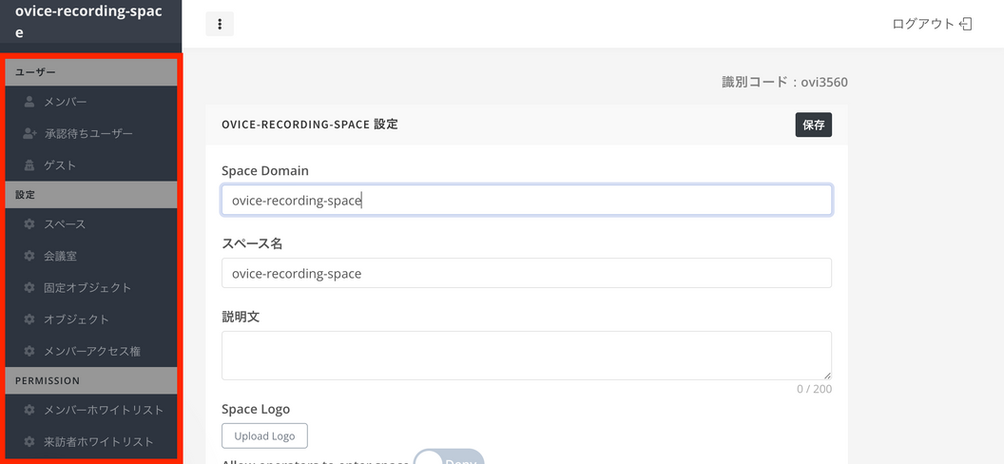Screen dimensions: 1004x464
Task: Open the three-dot options menu
Action: pos(220,25)
